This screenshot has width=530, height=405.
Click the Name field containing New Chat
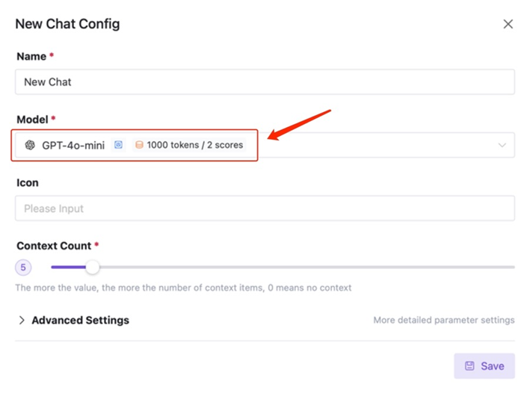(265, 81)
